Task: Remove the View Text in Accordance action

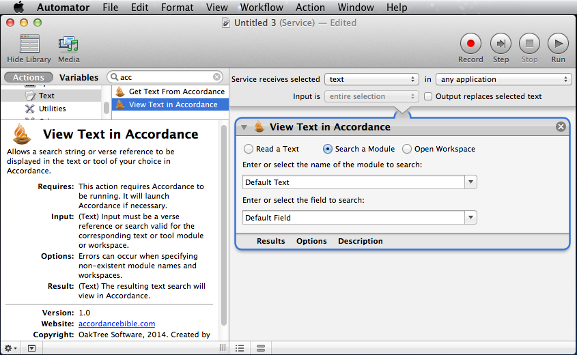Action: click(561, 126)
